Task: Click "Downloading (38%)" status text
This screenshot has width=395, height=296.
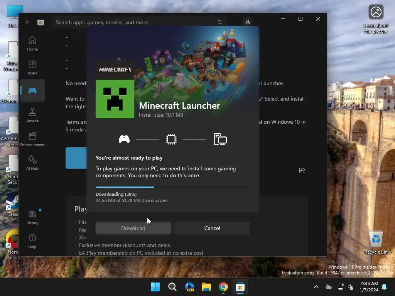Action: tap(116, 194)
